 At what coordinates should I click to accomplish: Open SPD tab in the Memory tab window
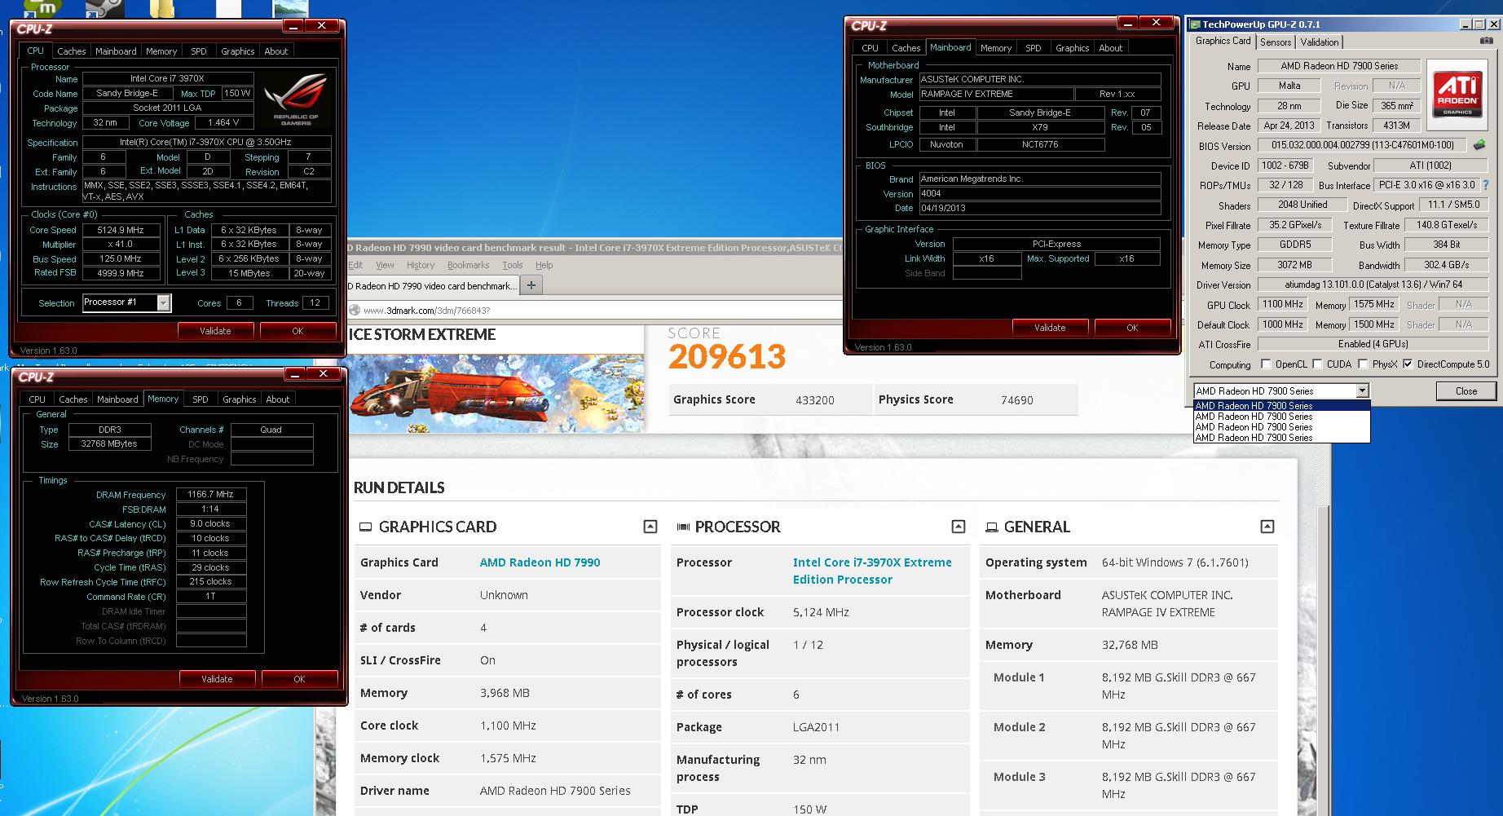coord(201,399)
